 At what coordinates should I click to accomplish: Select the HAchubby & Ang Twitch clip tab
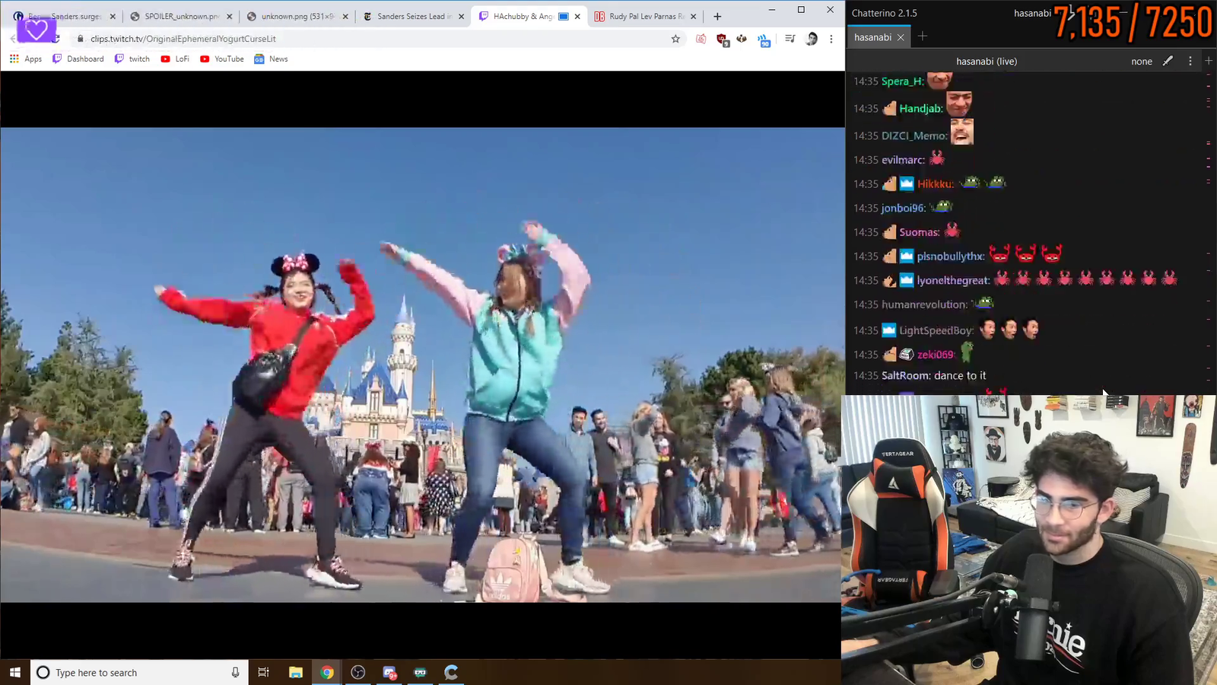coord(529,16)
